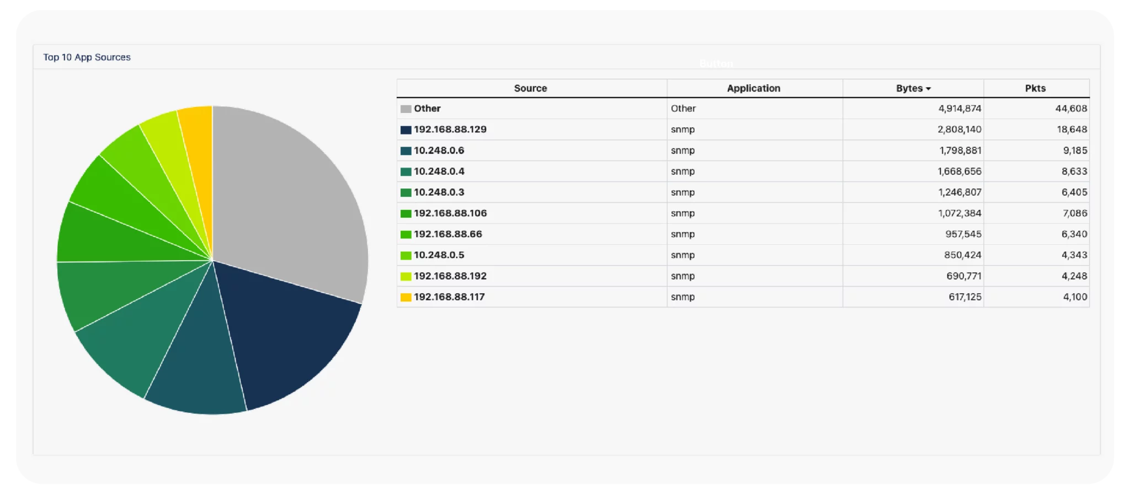Click packets value 18,648
1130x491 pixels.
(x=1072, y=130)
